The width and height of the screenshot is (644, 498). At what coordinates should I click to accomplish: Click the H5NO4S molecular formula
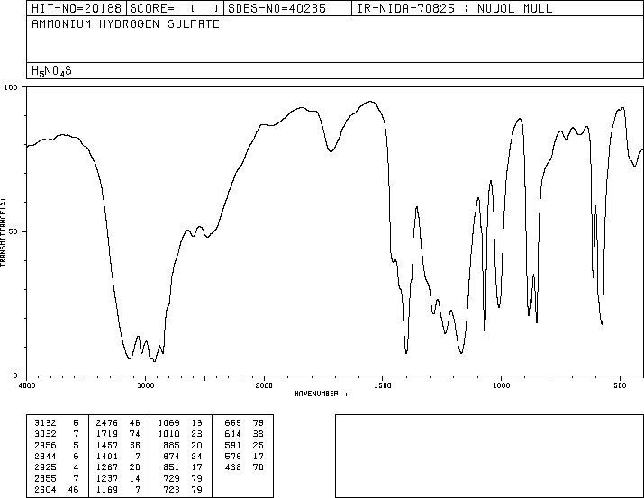point(51,71)
